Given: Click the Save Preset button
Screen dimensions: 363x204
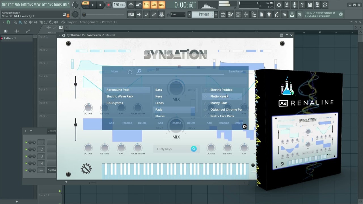Looking at the screenshot, I should (236, 71).
